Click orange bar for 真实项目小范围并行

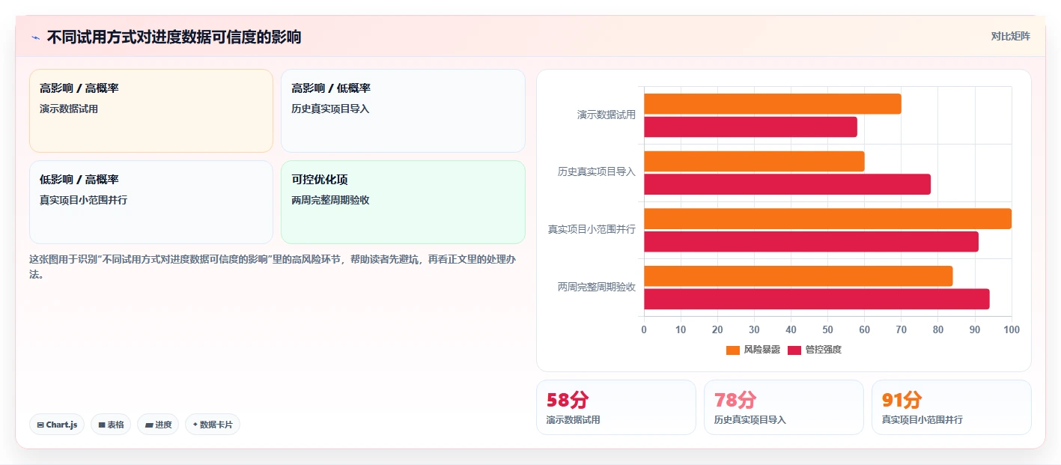[x=827, y=219]
